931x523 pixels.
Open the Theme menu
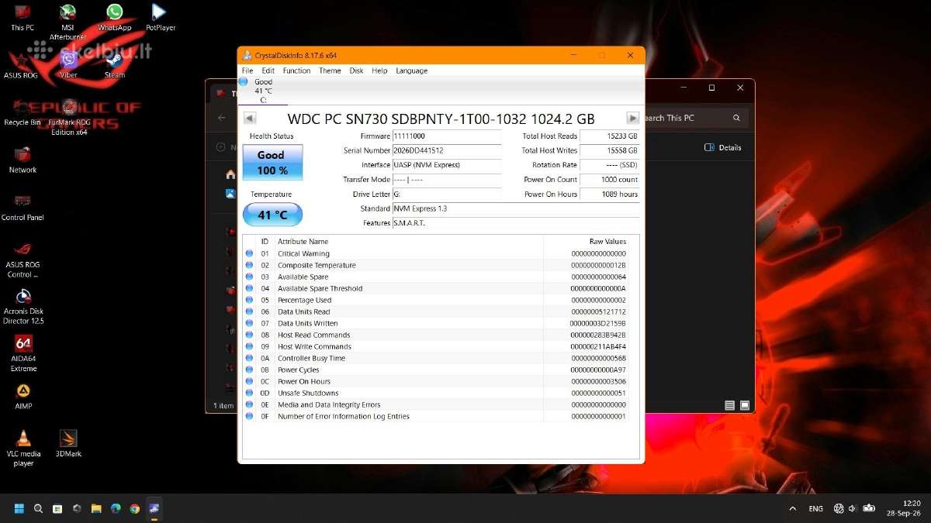click(330, 71)
